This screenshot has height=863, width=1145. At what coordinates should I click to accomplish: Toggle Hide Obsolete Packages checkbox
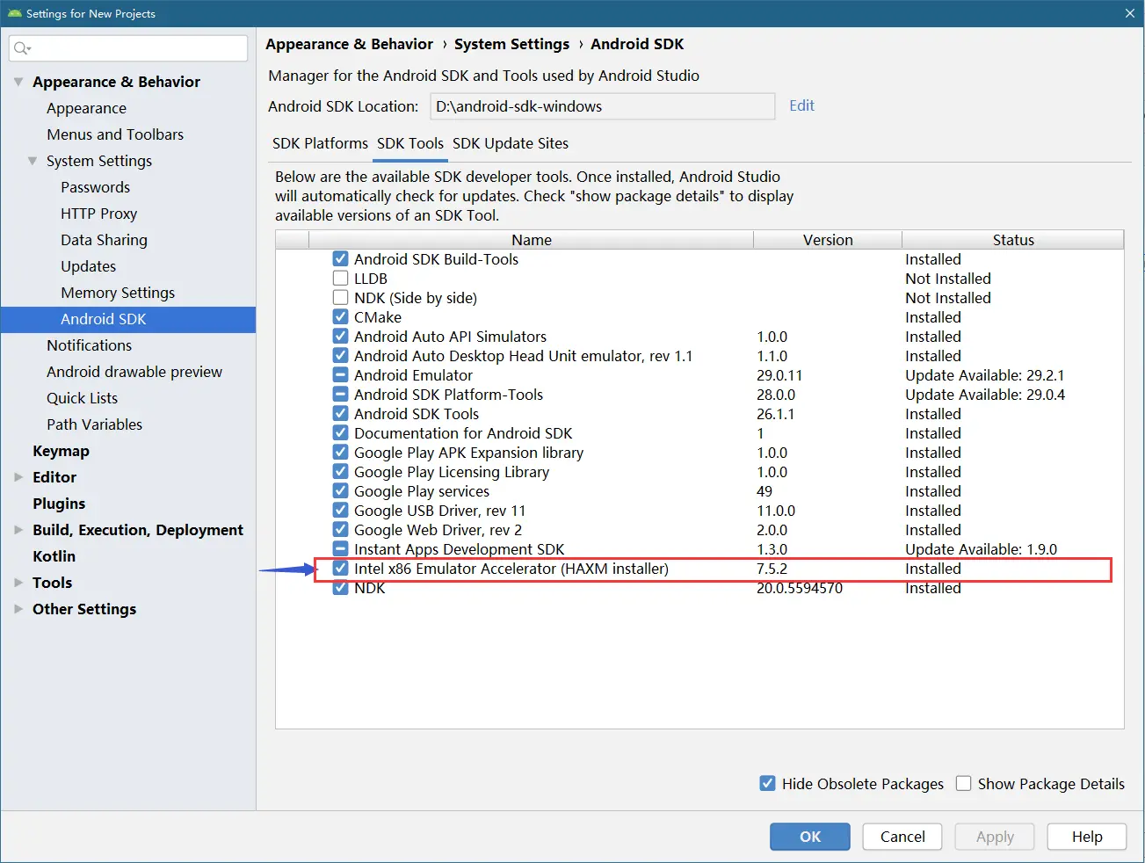[x=767, y=783]
